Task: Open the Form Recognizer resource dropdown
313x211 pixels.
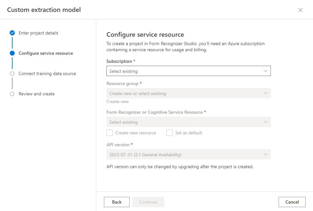Action: click(x=189, y=122)
